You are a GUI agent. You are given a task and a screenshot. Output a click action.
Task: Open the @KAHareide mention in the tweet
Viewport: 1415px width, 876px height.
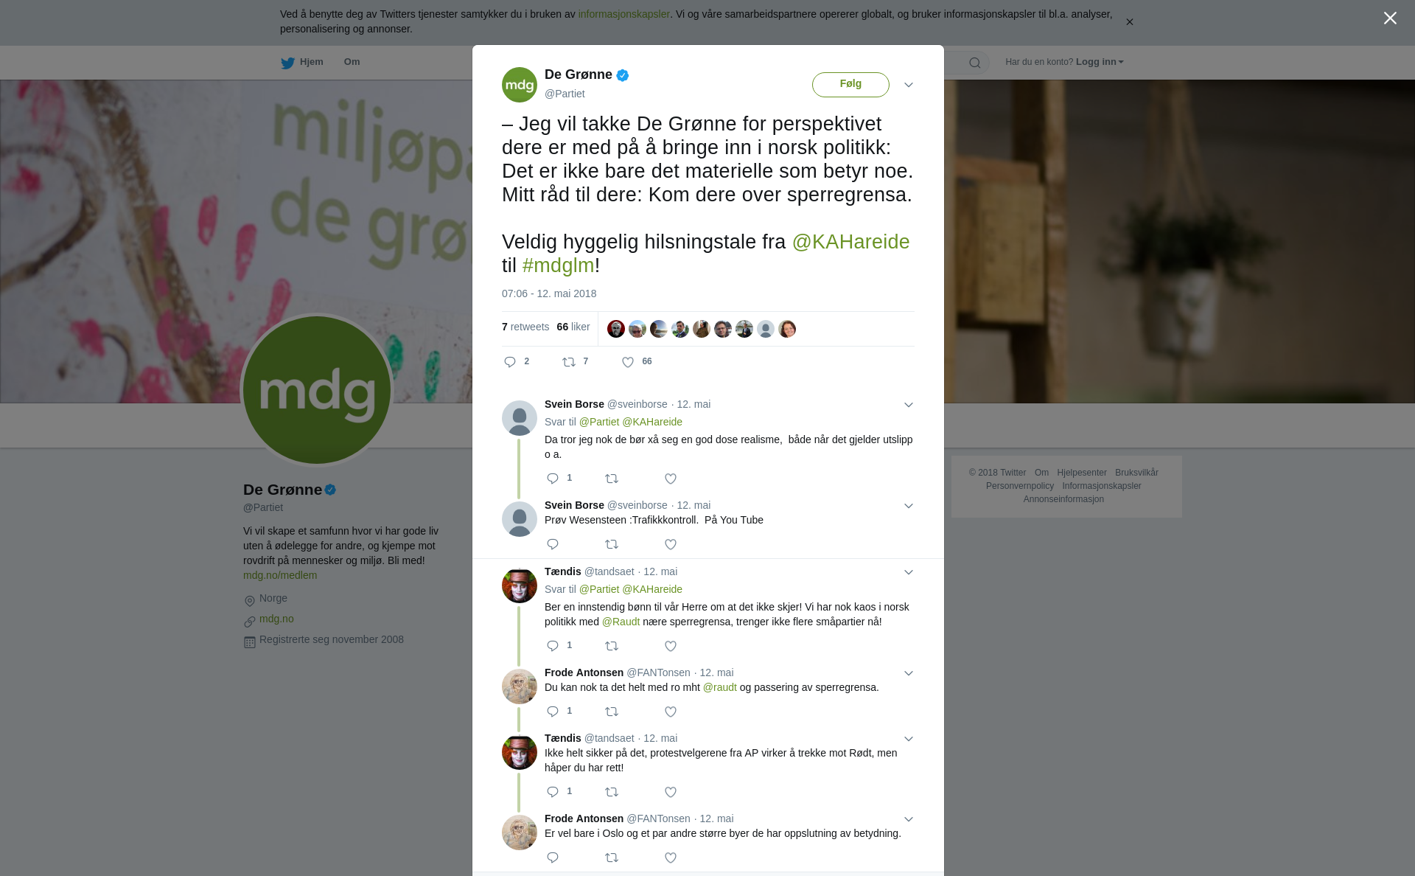(x=850, y=242)
